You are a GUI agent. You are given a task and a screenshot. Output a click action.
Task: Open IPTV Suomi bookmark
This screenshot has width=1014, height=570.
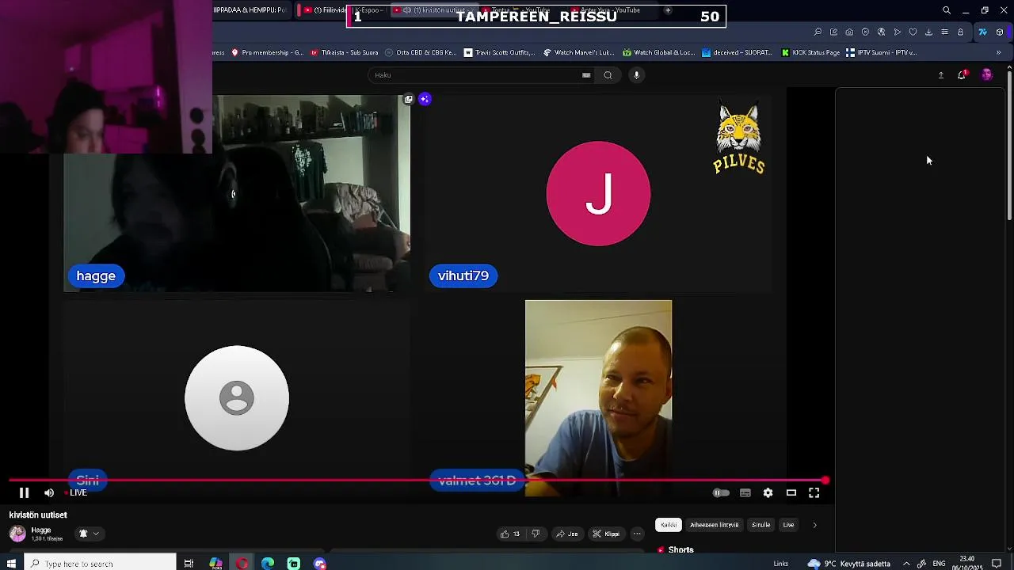[x=881, y=53]
